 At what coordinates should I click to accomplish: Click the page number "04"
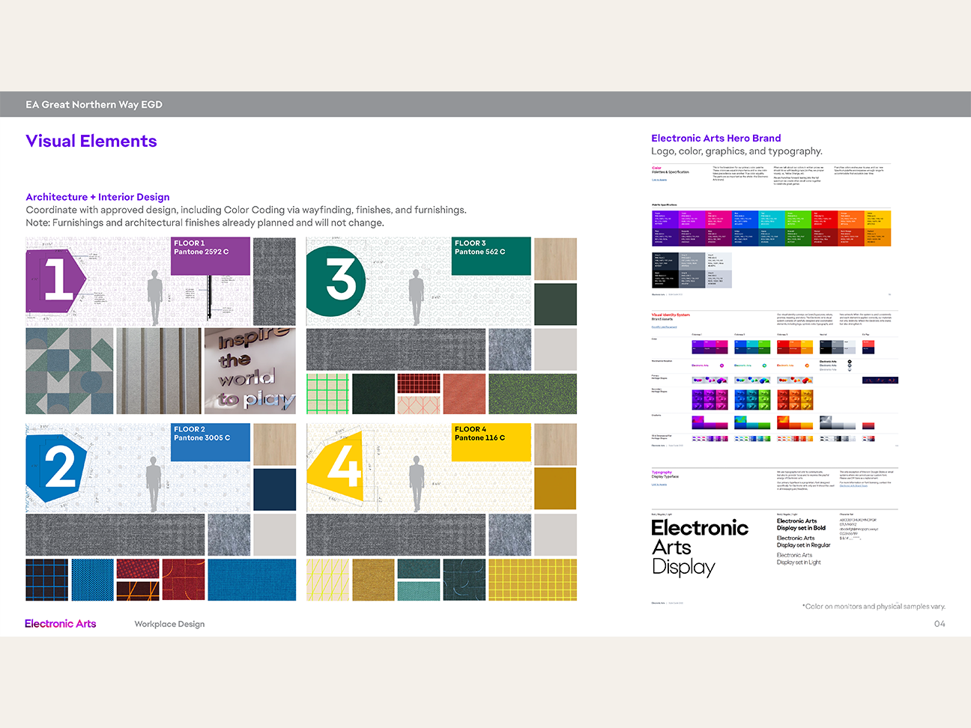tap(940, 624)
